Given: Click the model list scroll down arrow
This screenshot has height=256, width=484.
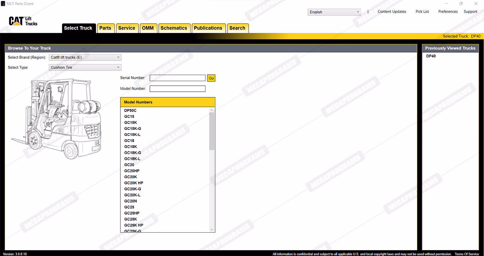Looking at the screenshot, I should (x=212, y=229).
